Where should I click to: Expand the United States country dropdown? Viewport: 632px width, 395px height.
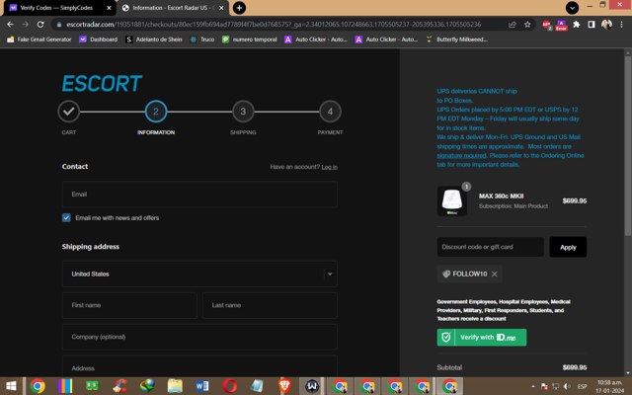pyautogui.click(x=199, y=275)
